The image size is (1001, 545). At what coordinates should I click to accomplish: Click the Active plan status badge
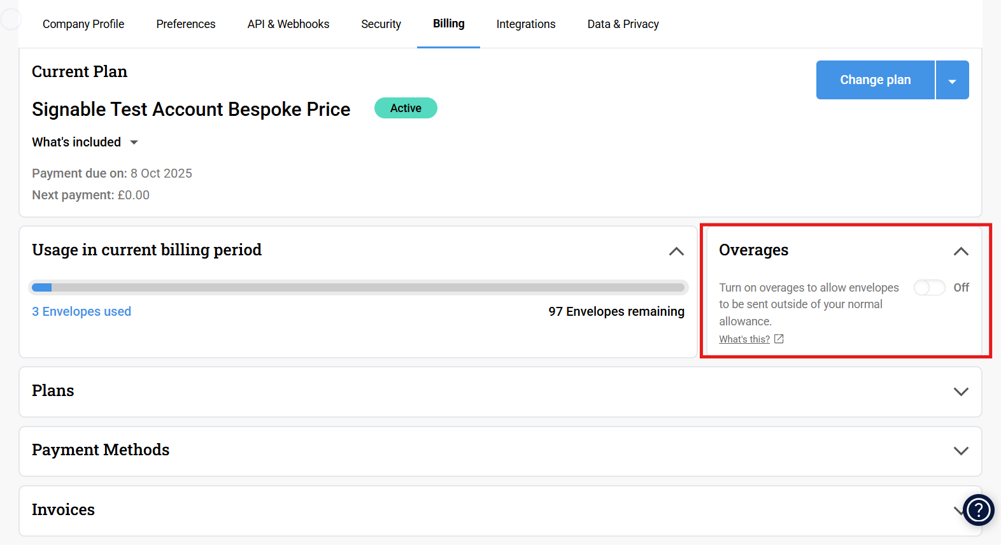point(406,108)
